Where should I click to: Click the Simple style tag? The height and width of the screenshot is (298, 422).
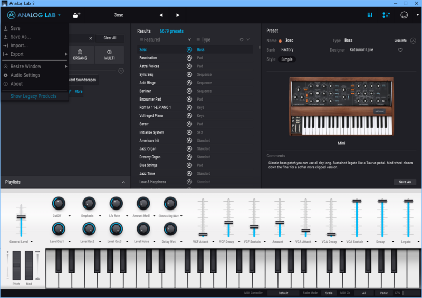pos(287,59)
